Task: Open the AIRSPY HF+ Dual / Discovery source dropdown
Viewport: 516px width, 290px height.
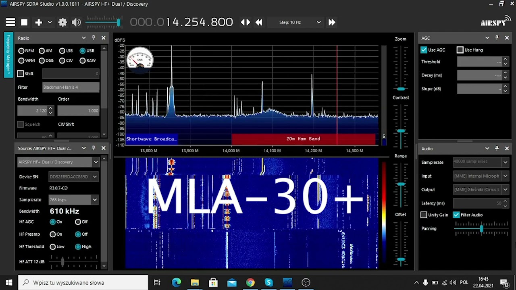Action: (x=58, y=162)
